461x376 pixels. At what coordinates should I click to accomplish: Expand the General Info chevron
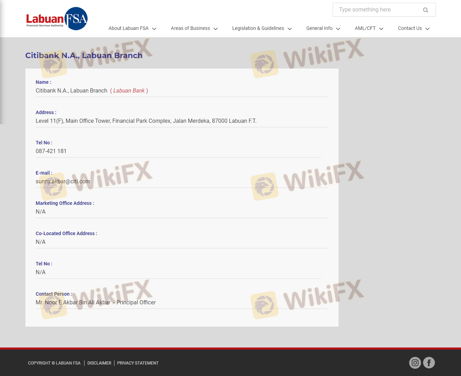(338, 29)
